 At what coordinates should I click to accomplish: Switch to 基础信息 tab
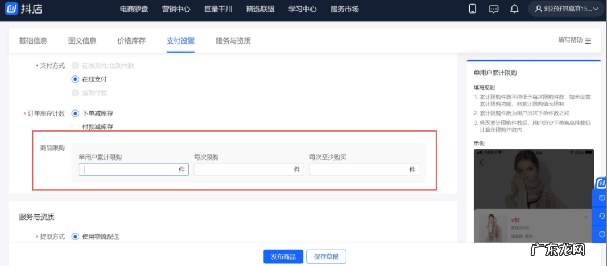[x=34, y=41]
